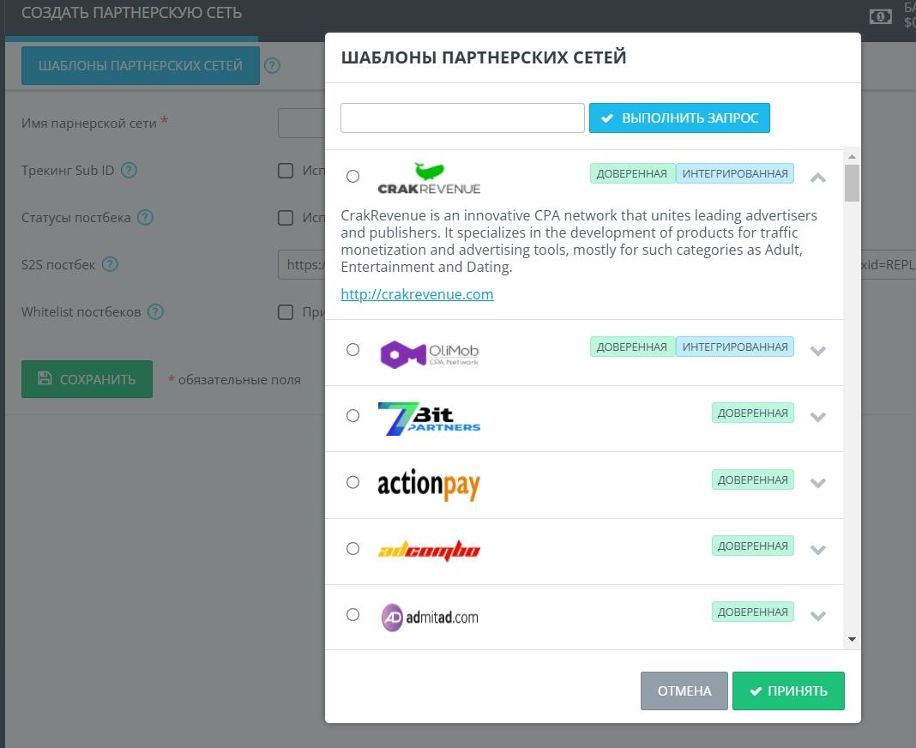Click ОТМЕНА to close the dialog
The image size is (916, 748).
[684, 691]
